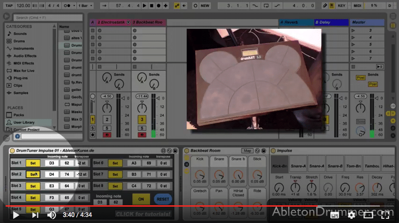The width and height of the screenshot is (399, 223).
Task: Toggle the DrumTuner ON button
Action: tap(140, 199)
